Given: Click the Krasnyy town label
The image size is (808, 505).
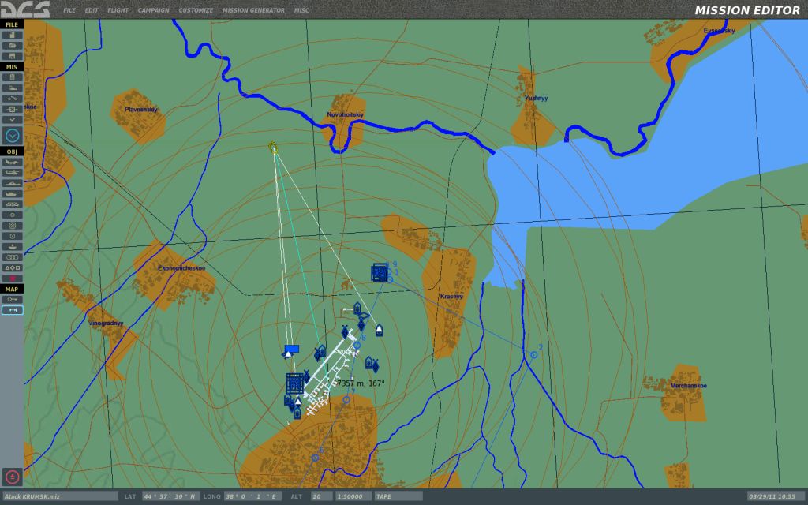Looking at the screenshot, I should coord(451,297).
